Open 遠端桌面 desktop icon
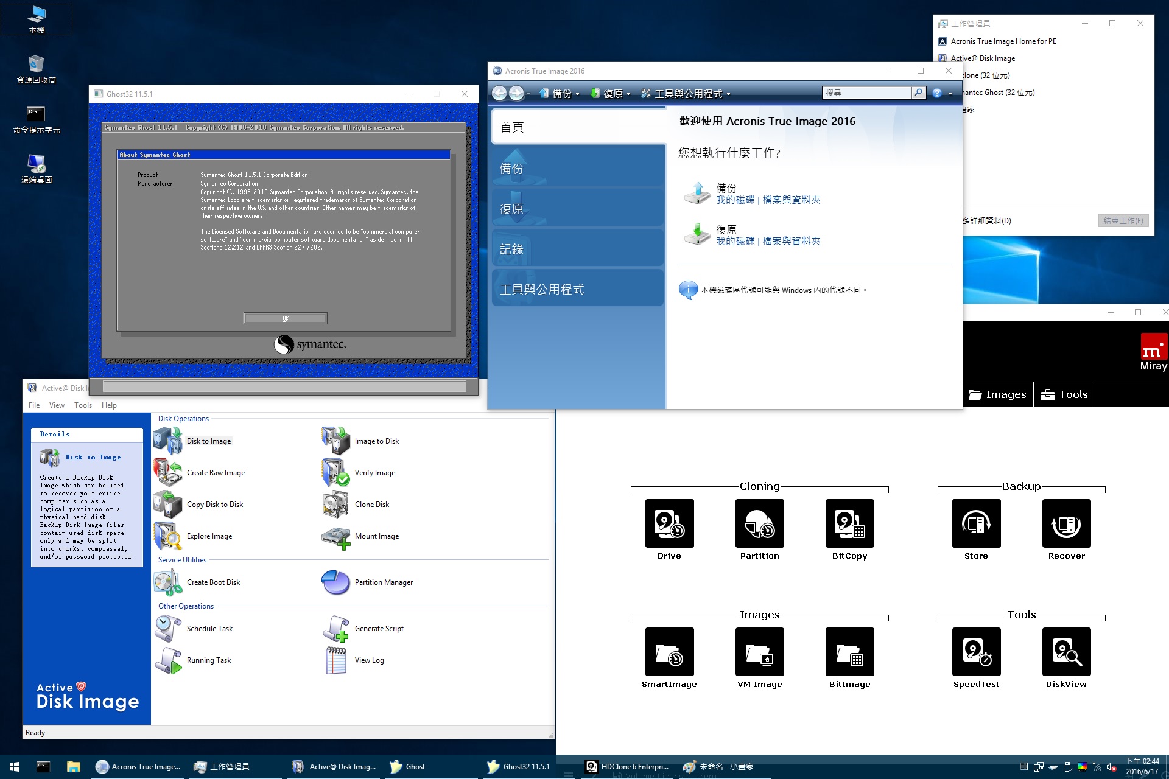 click(x=37, y=169)
